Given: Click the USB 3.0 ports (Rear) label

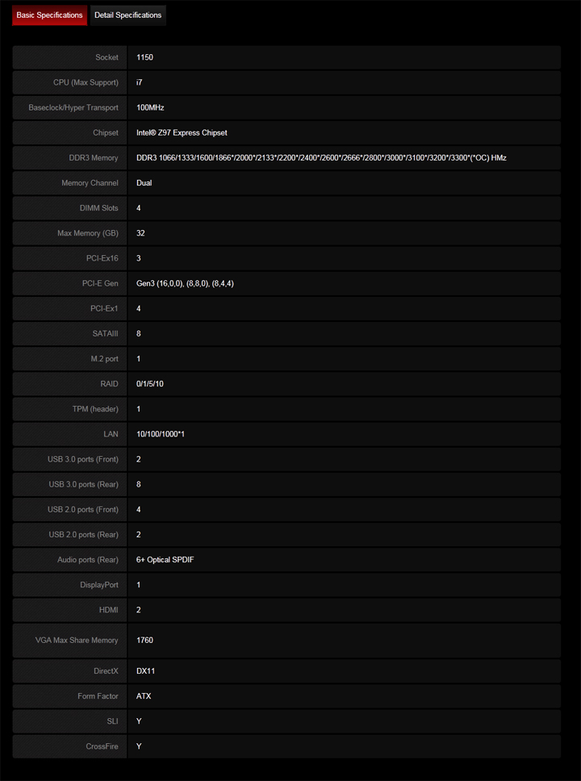Looking at the screenshot, I should point(83,484).
